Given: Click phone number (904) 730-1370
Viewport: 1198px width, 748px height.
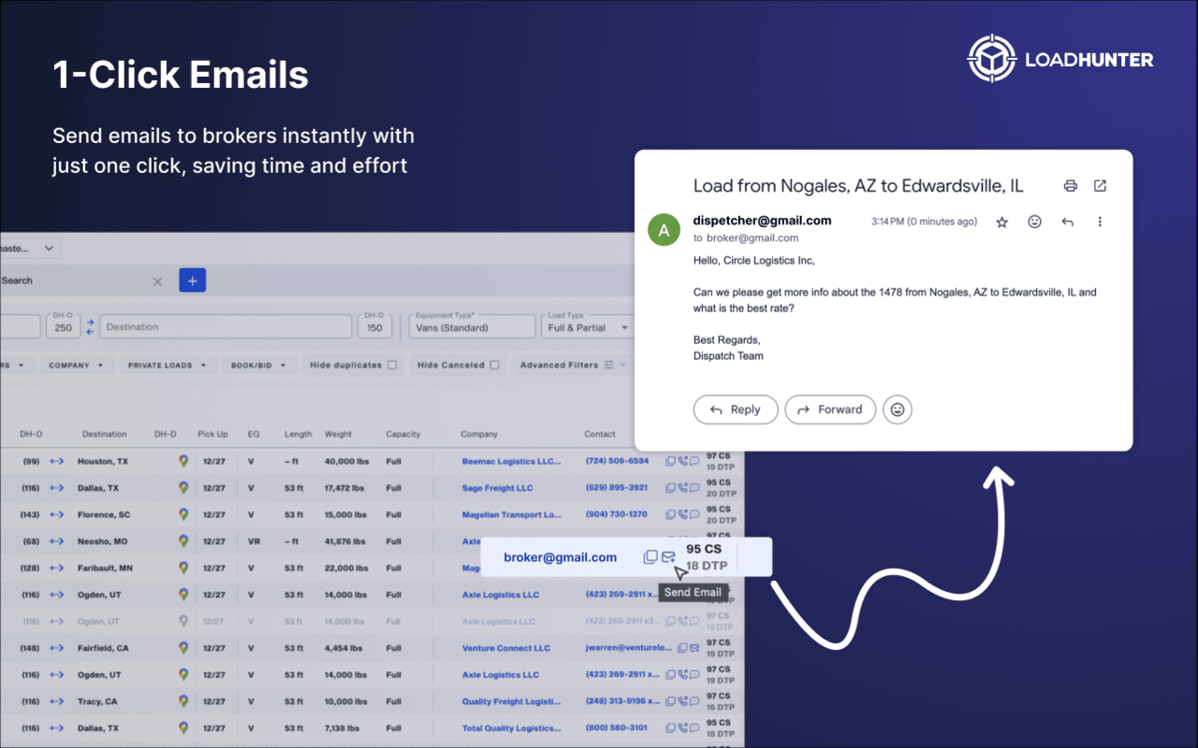Looking at the screenshot, I should pos(616,514).
